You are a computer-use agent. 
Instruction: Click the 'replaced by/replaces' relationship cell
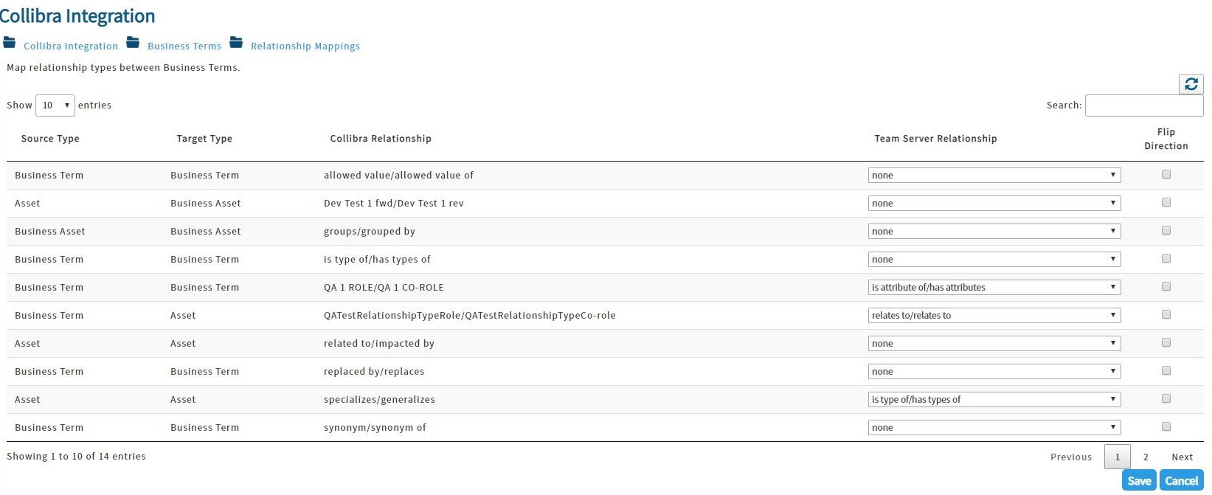[374, 372]
